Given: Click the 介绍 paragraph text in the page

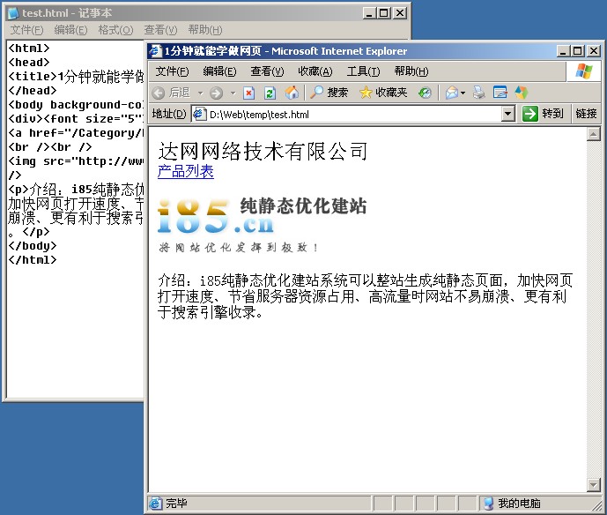Looking at the screenshot, I should (365, 296).
